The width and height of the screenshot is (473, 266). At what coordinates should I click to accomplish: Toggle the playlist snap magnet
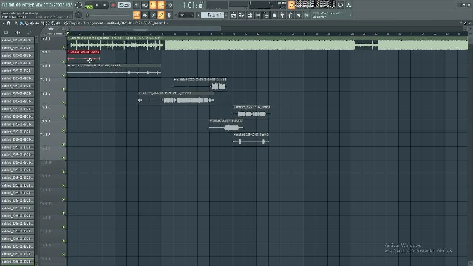[8, 23]
